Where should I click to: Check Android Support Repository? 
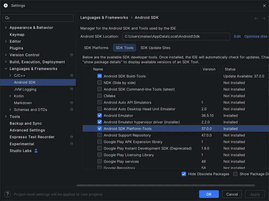tap(100, 135)
